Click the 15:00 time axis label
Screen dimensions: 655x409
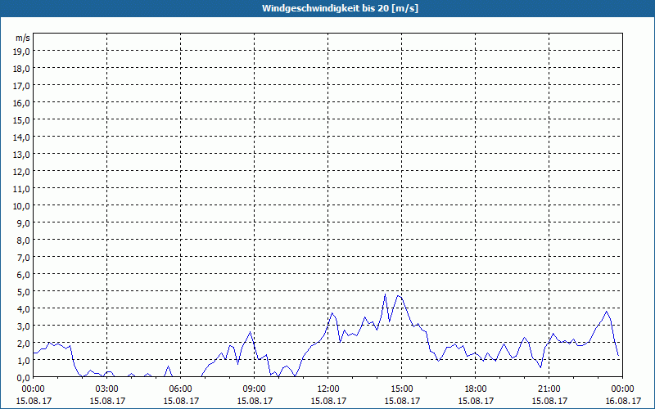click(x=402, y=389)
